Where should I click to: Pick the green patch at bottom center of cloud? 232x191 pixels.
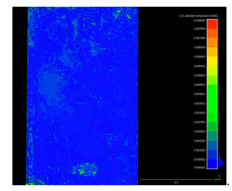pyautogui.click(x=85, y=169)
